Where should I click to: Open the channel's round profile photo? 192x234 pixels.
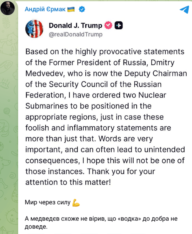tap(7, 8)
